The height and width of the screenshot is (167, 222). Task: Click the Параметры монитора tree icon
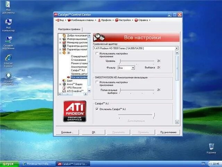pos(64,49)
